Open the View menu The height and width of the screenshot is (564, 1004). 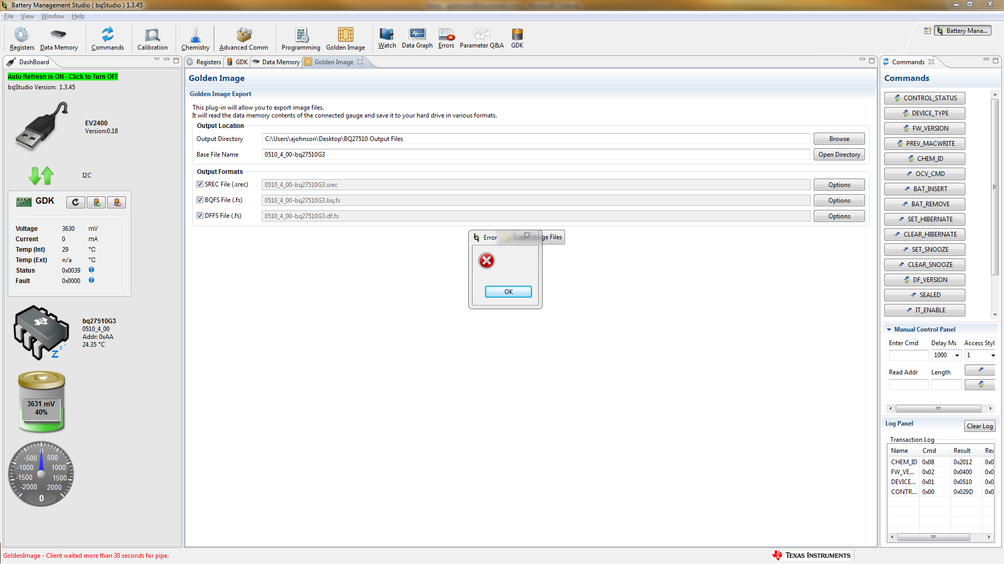(27, 16)
